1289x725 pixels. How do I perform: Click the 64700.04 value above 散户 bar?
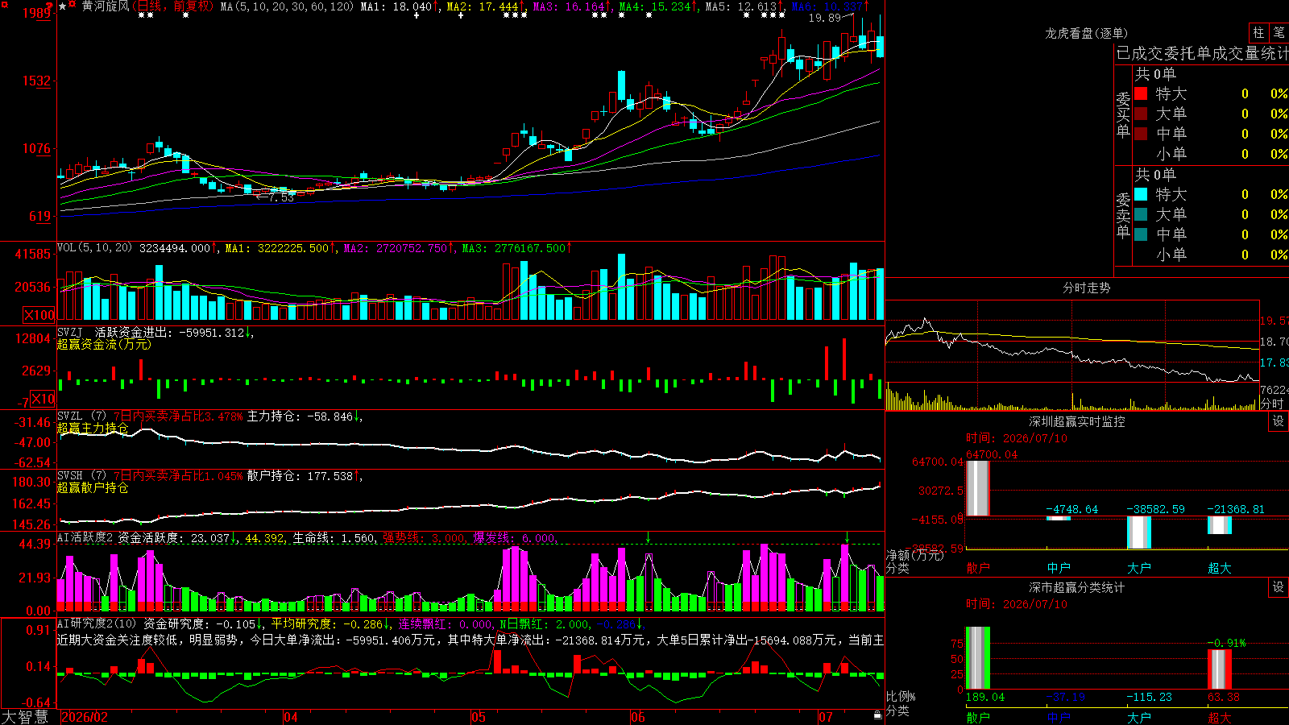coord(992,454)
